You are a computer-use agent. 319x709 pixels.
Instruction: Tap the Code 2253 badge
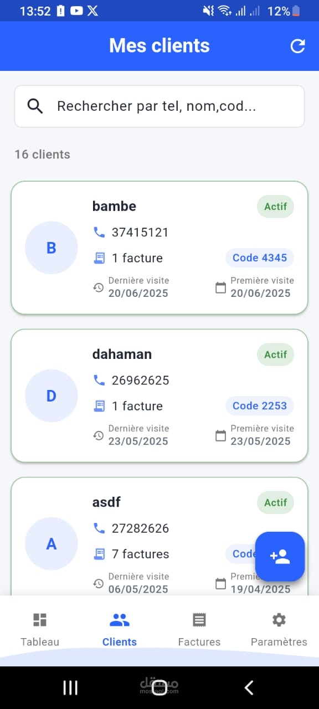(x=260, y=405)
